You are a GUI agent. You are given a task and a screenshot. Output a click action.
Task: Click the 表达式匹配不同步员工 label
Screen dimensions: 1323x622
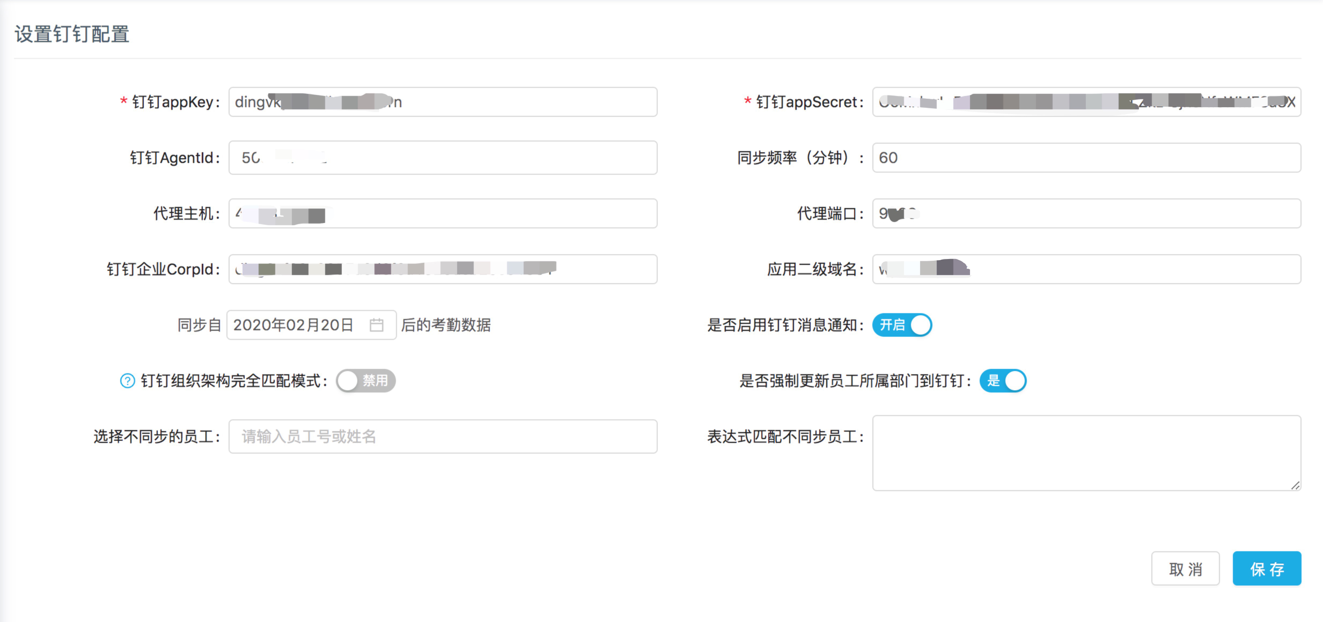785,436
